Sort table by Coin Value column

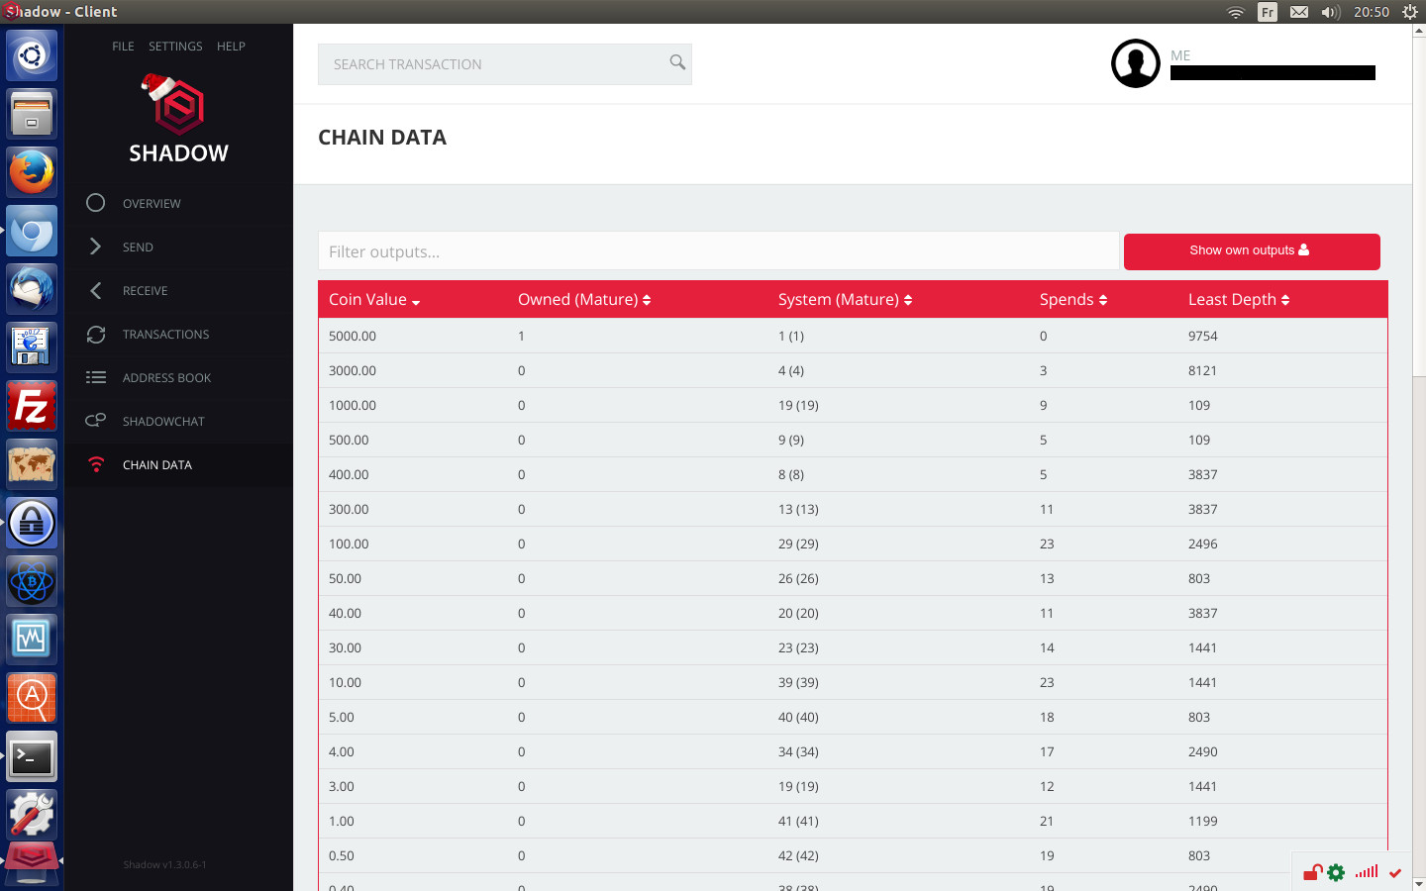tap(374, 299)
